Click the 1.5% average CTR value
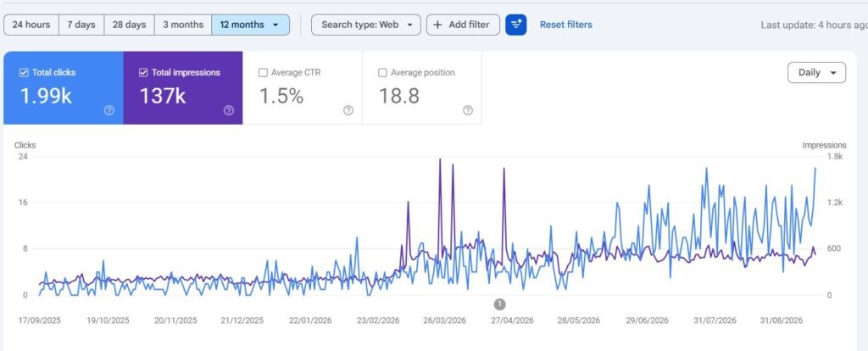The height and width of the screenshot is (351, 868). pyautogui.click(x=281, y=96)
